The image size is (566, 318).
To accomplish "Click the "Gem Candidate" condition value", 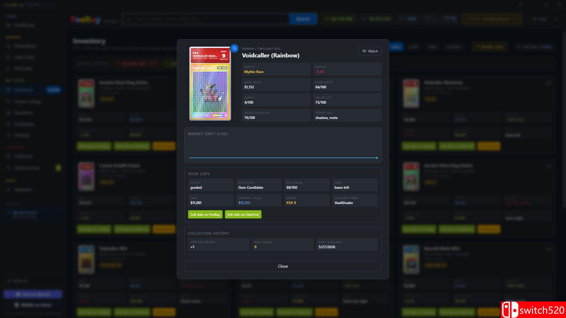I will pyautogui.click(x=251, y=188).
